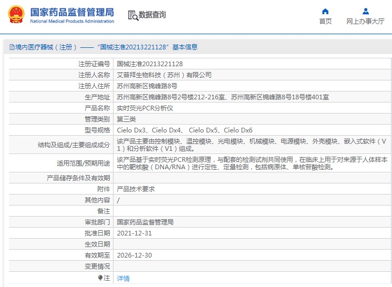Click the 有效期至 label
This screenshot has height=287, width=392.
[x=97, y=255]
